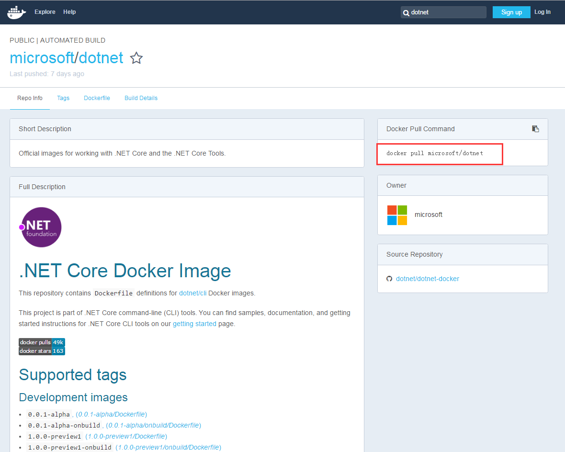This screenshot has width=565, height=452.
Task: Copy the docker pull command via clipboard icon
Action: click(535, 128)
